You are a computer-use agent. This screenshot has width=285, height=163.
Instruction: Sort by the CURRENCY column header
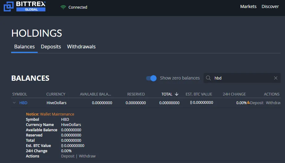pos(56,94)
